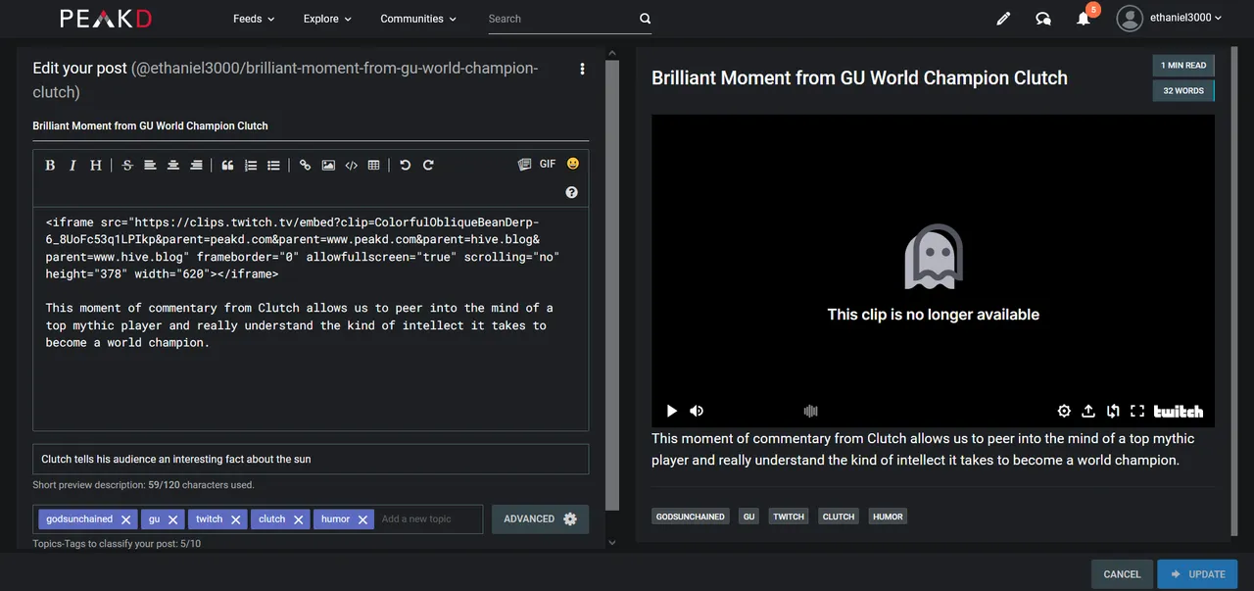Insert a table
Viewport: 1254px width, 591px height.
point(373,166)
